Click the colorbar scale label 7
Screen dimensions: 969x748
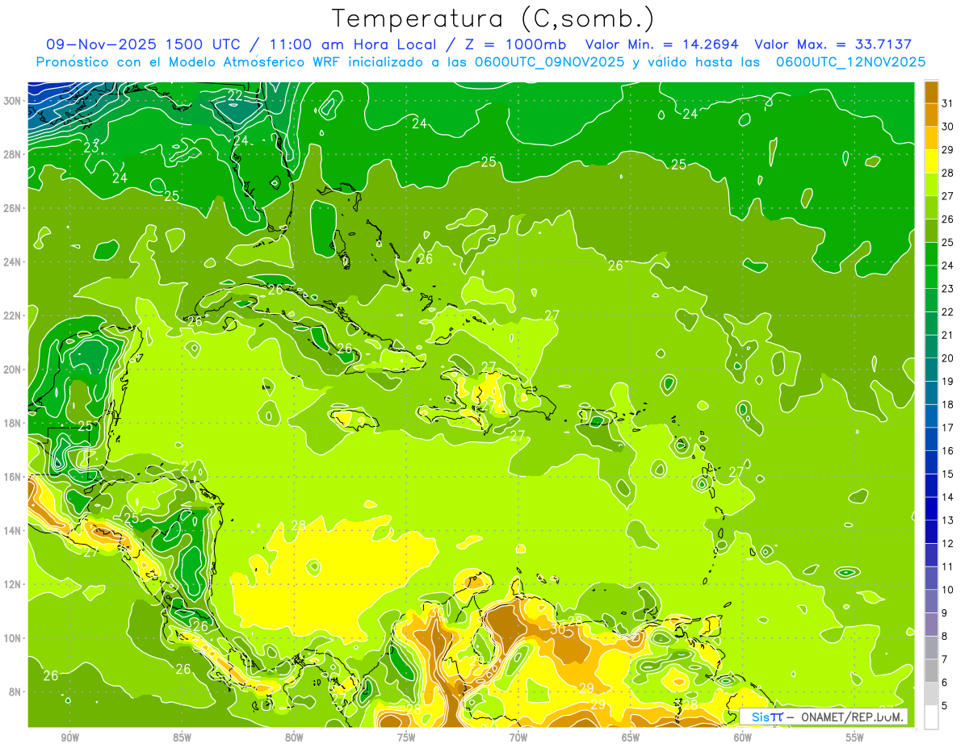coord(946,659)
